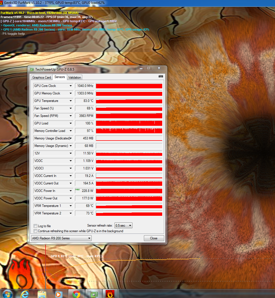Open the Windows Start orb
This screenshot has height=298, width=275.
point(7,294)
